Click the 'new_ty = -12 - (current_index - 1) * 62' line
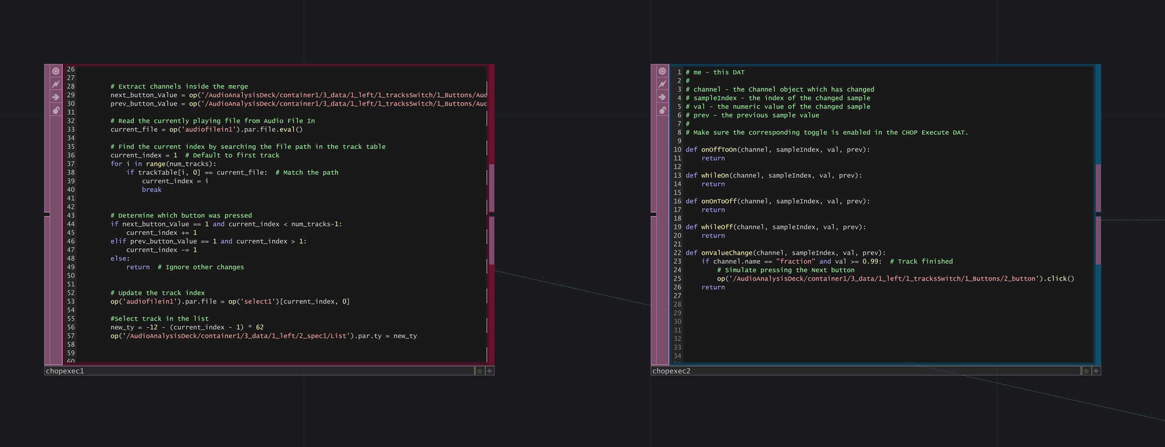 [187, 327]
